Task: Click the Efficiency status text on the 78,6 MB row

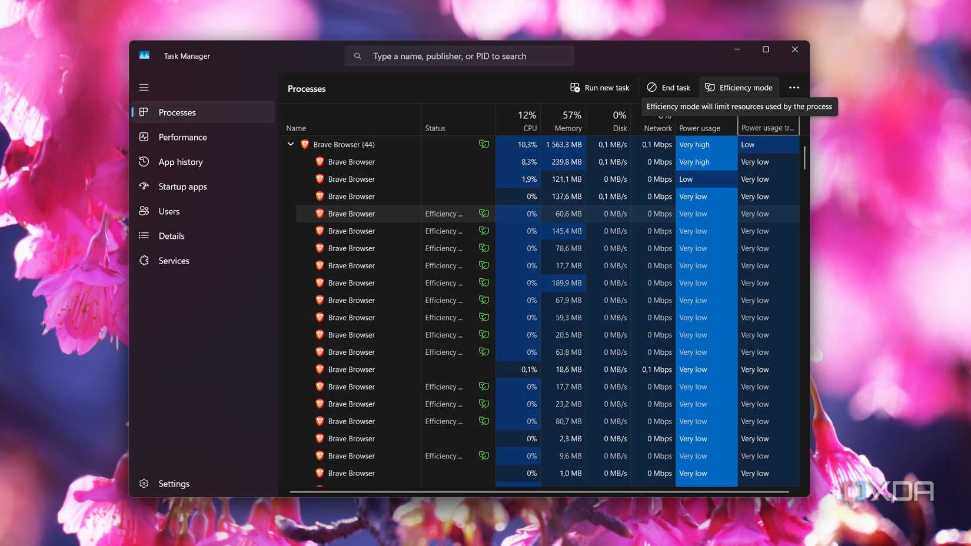Action: 444,248
